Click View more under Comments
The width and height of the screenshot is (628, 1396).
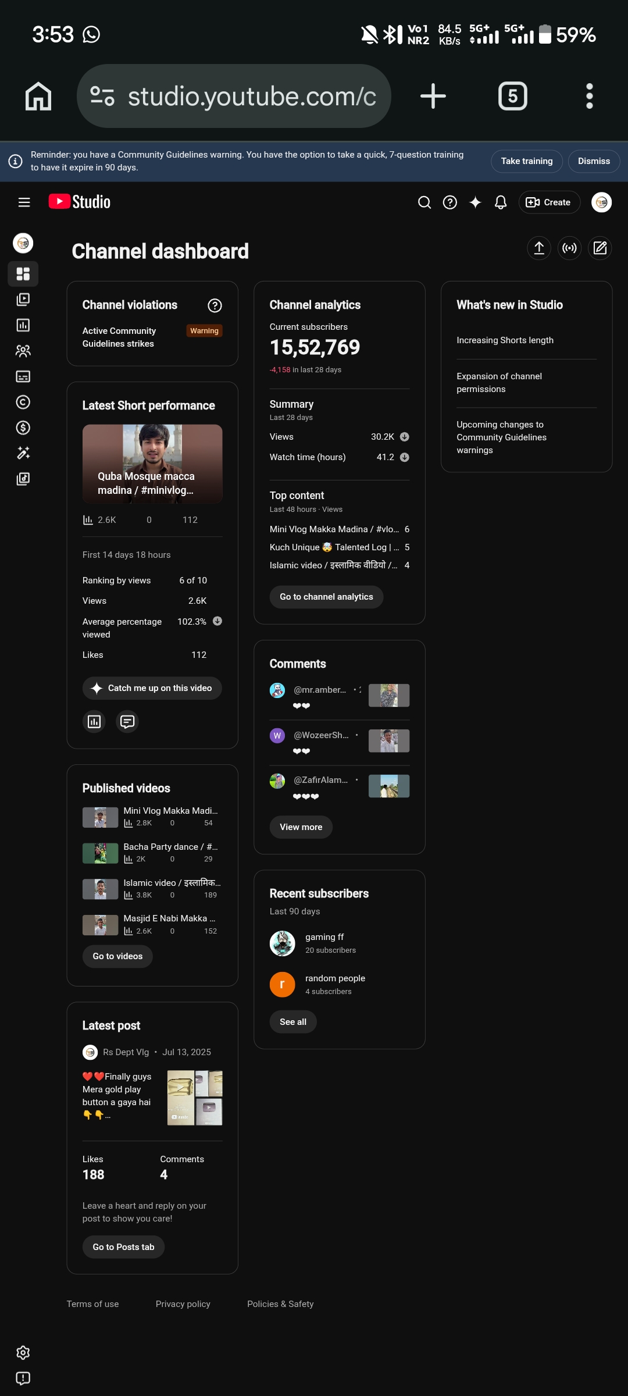coord(301,827)
